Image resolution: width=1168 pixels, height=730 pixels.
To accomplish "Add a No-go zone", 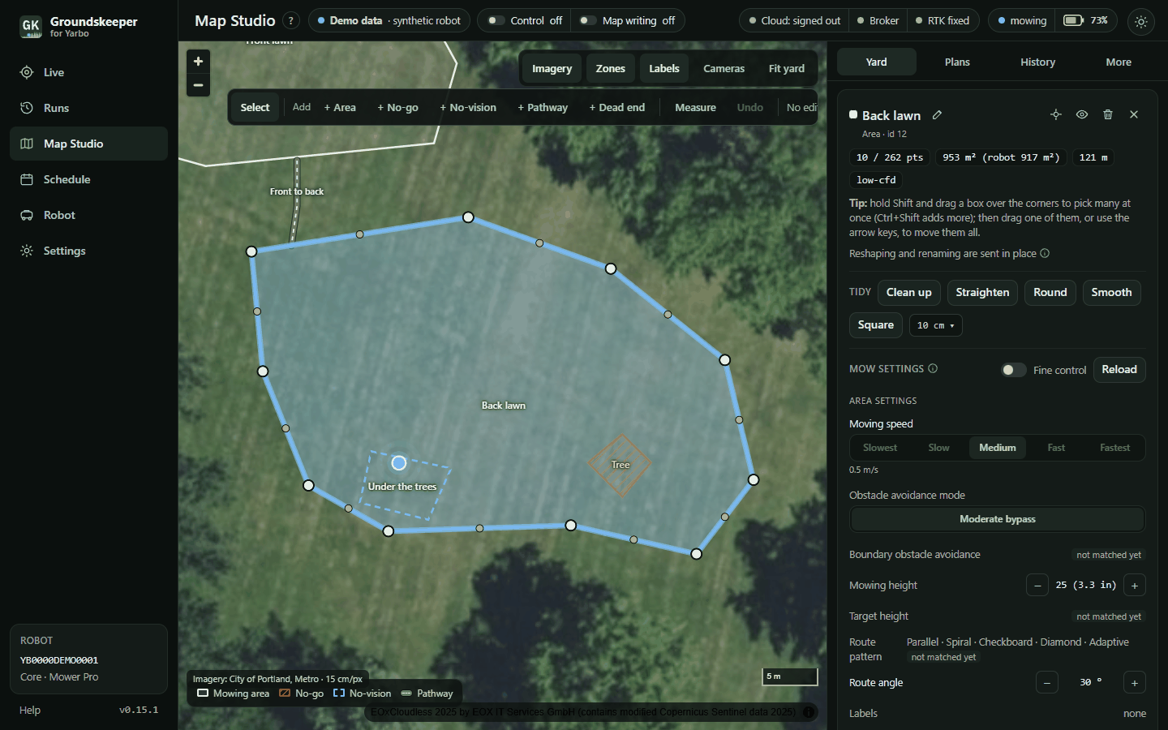I will click(398, 107).
